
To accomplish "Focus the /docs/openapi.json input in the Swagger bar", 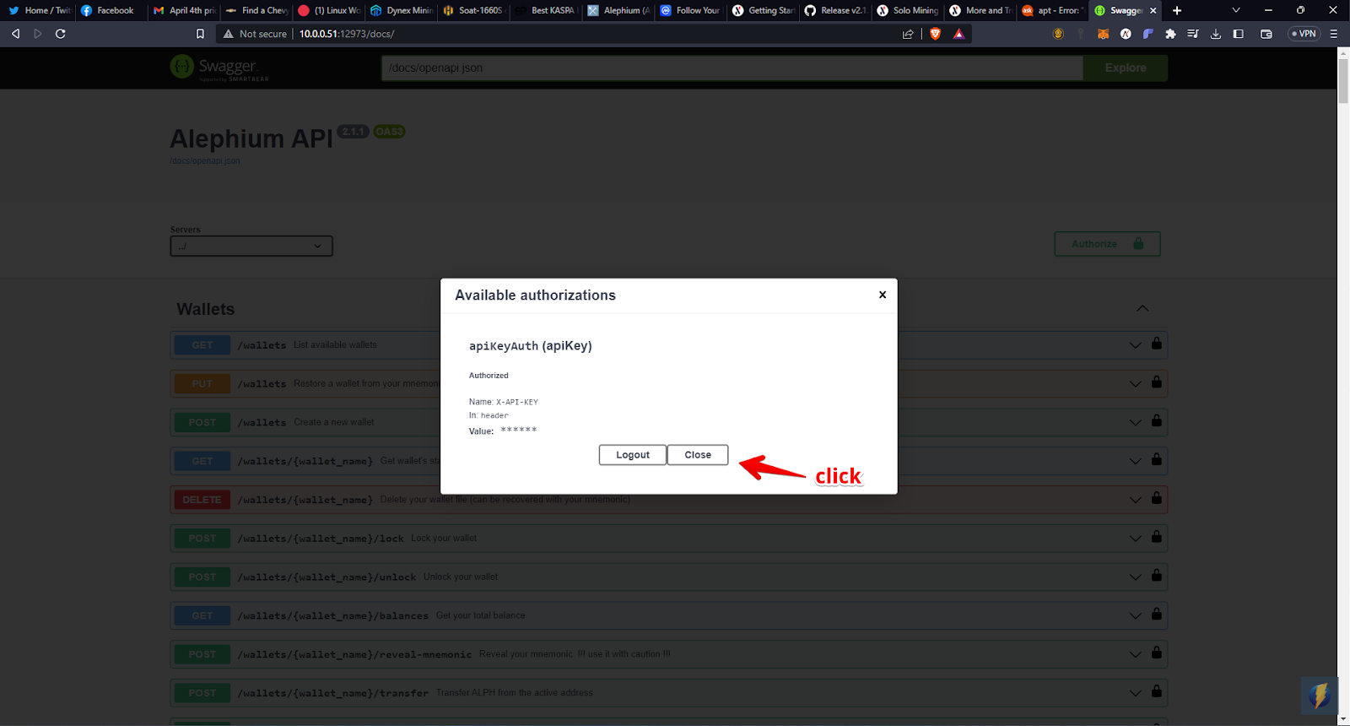I will pyautogui.click(x=732, y=68).
